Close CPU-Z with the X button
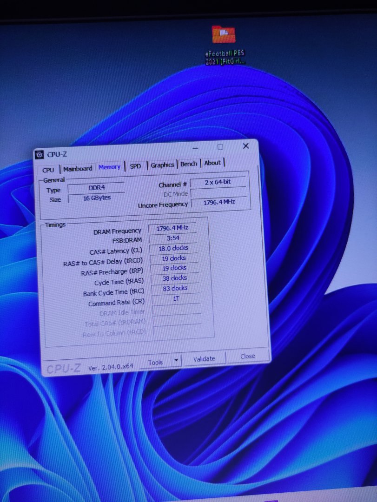 click(245, 146)
